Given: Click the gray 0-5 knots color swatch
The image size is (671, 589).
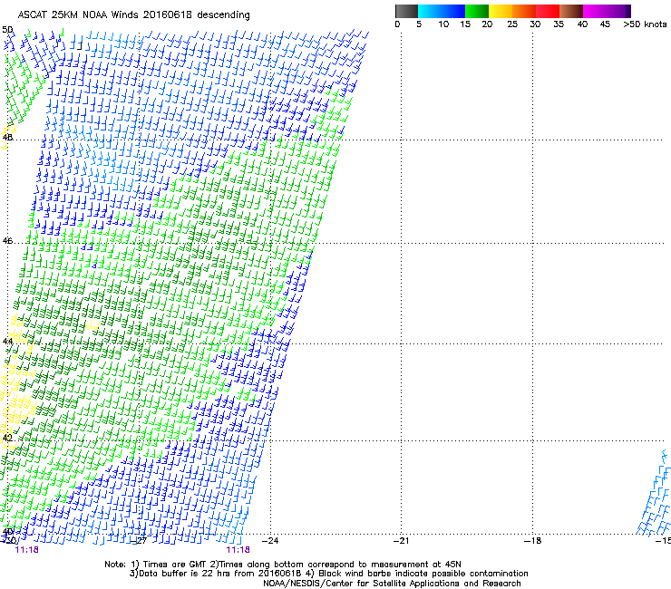Looking at the screenshot, I should coord(406,11).
